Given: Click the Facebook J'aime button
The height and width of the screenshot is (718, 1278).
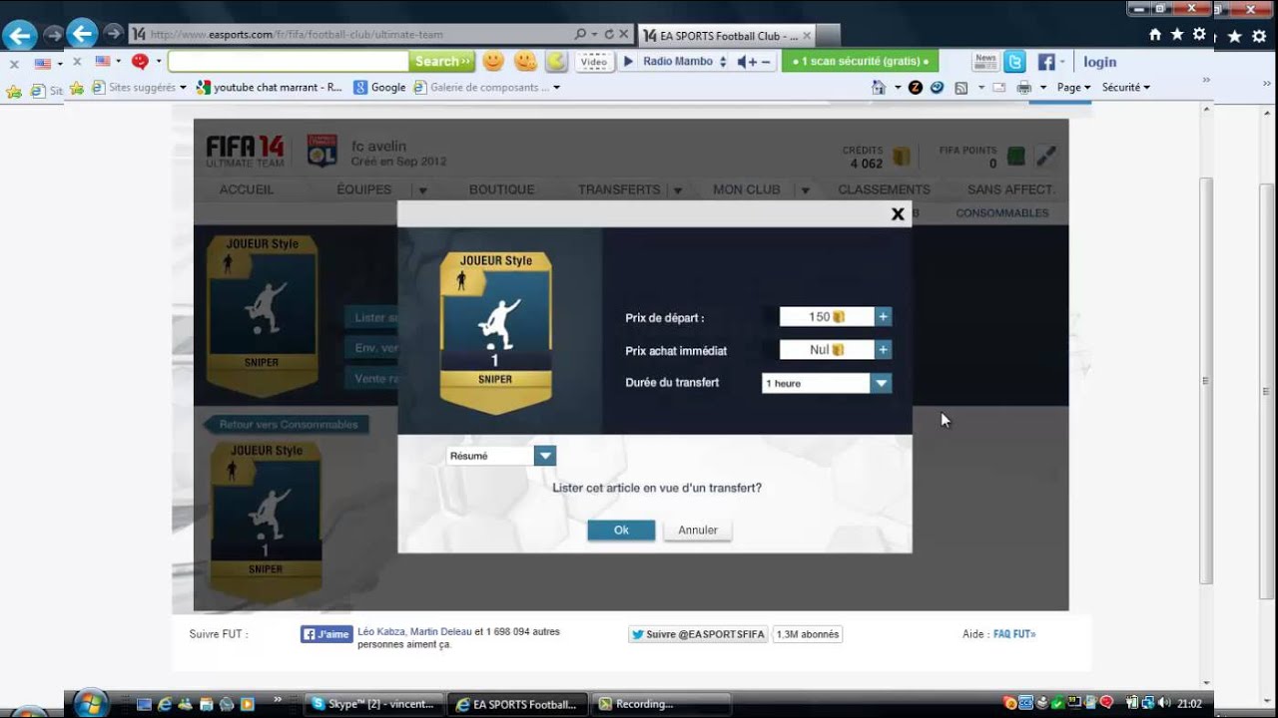Looking at the screenshot, I should pos(326,634).
